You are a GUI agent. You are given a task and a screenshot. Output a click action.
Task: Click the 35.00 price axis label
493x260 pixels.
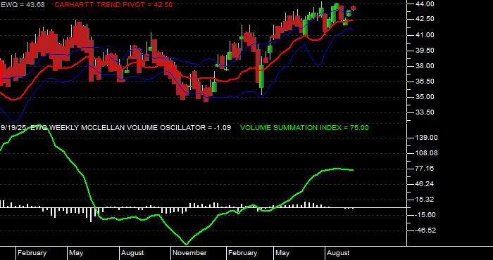pyautogui.click(x=425, y=97)
